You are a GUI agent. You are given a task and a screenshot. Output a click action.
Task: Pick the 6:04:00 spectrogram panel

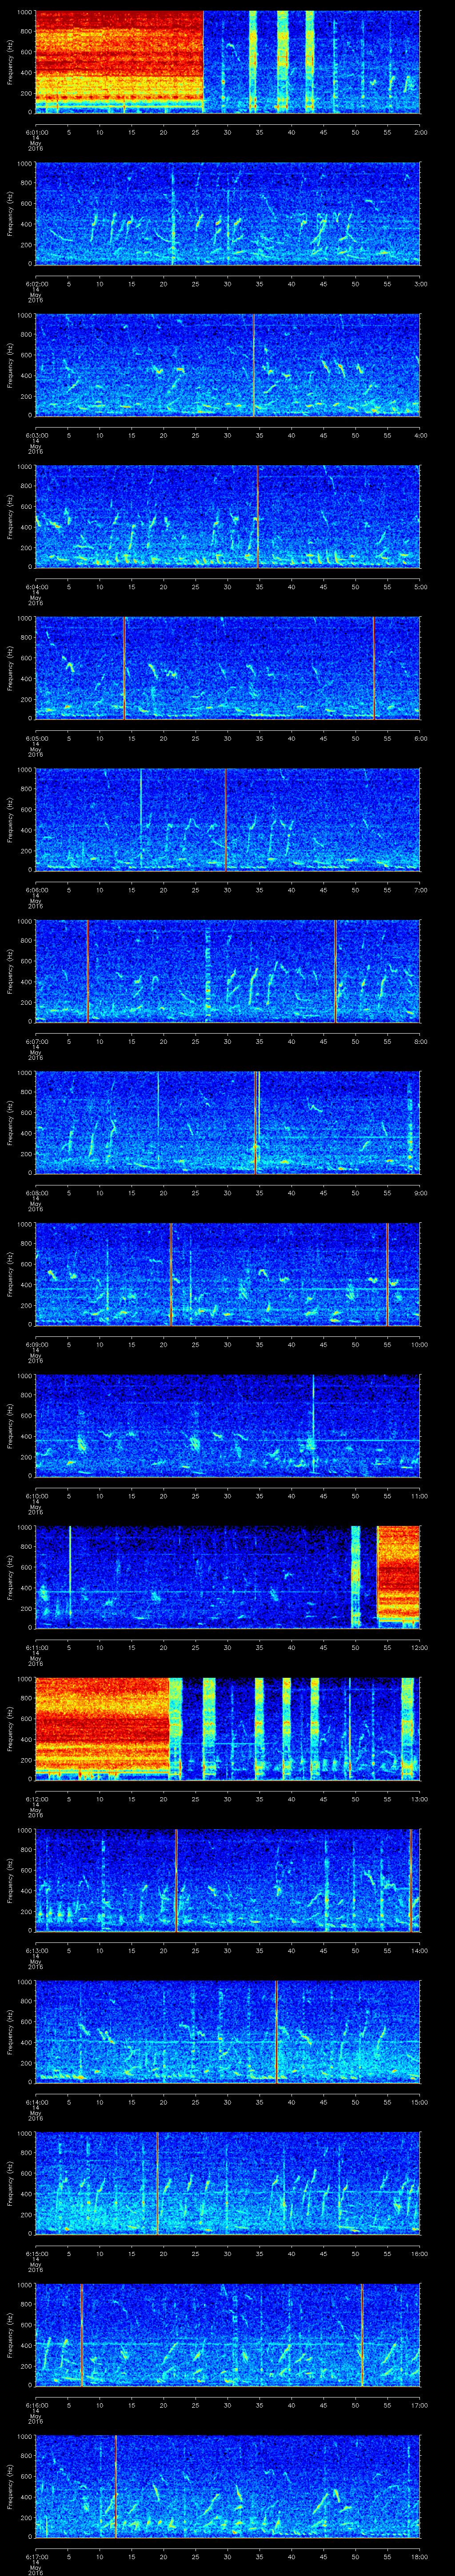pyautogui.click(x=227, y=516)
